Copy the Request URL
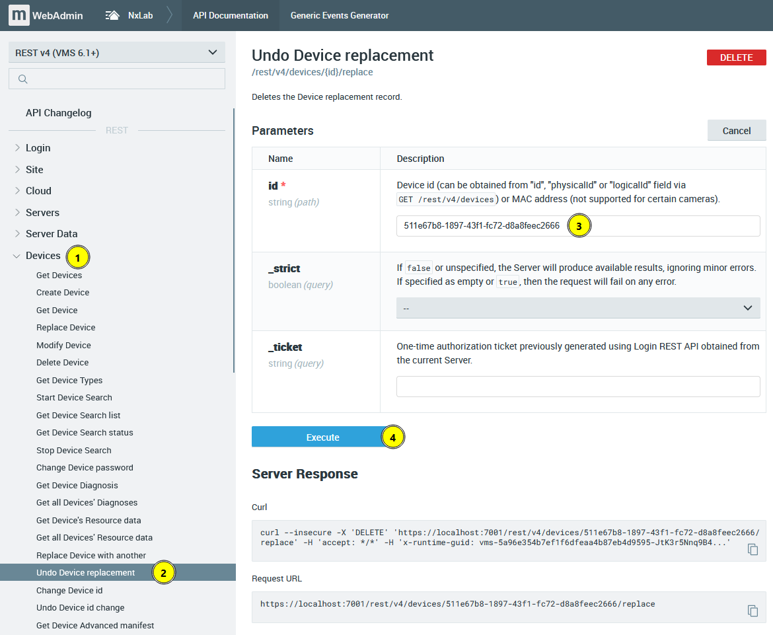Image resolution: width=773 pixels, height=635 pixels. click(753, 611)
